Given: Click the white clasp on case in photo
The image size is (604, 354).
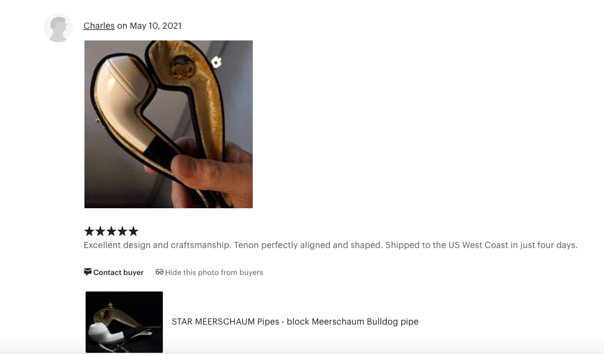Looking at the screenshot, I should (217, 62).
